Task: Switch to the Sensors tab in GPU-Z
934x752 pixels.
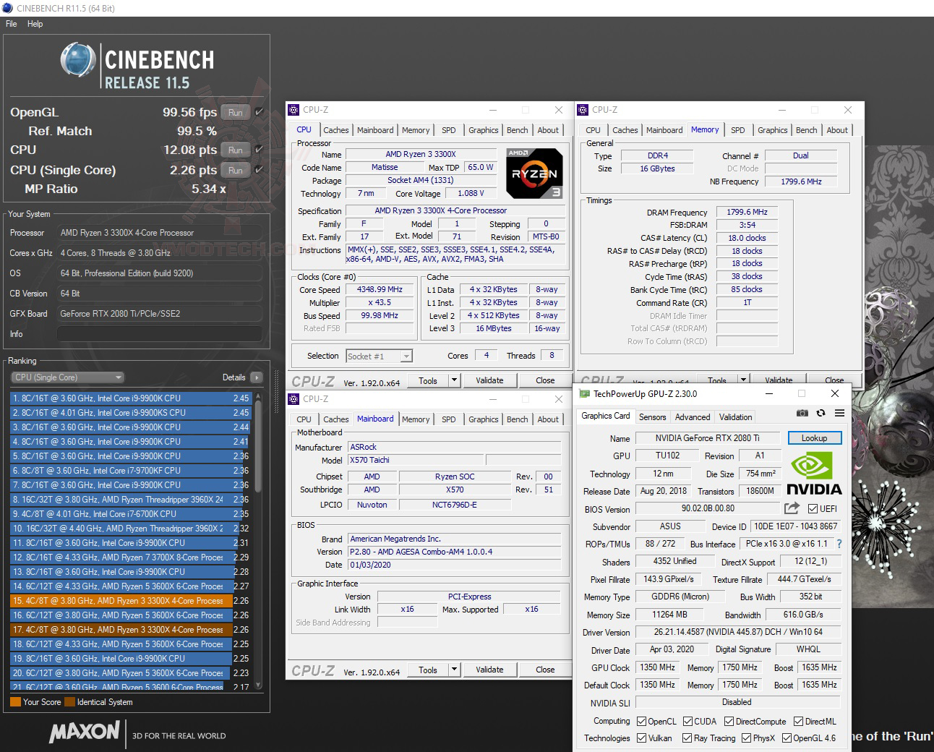Action: [x=653, y=417]
